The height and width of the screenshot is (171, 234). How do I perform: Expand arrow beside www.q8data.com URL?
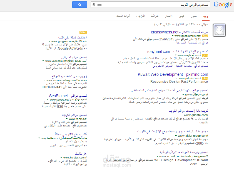click(x=182, y=115)
